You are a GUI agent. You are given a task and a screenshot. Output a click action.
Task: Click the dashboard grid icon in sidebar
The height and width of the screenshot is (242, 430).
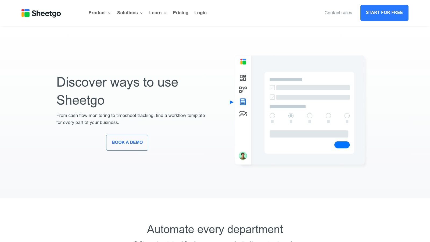(243, 78)
